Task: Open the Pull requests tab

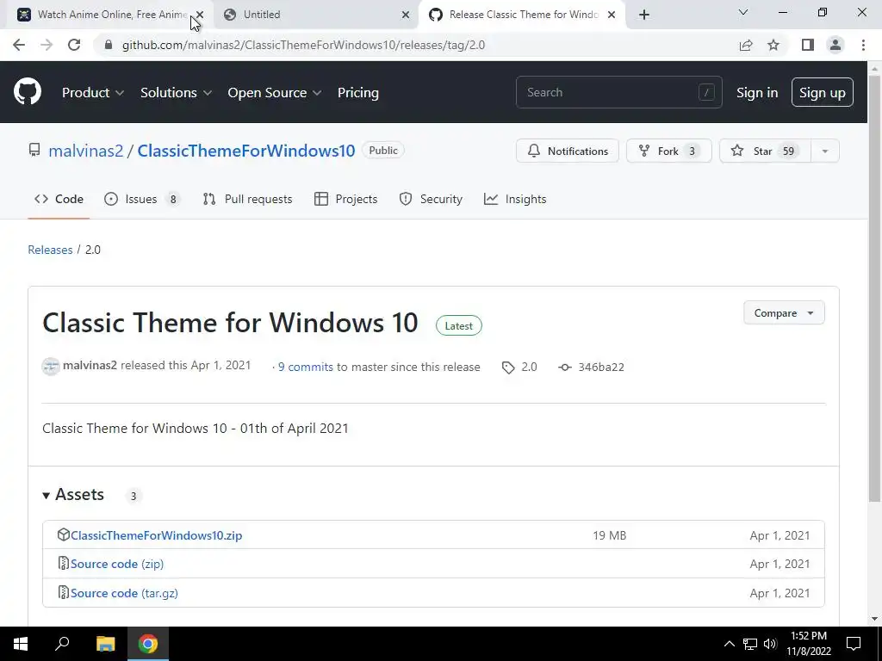Action: tap(247, 199)
